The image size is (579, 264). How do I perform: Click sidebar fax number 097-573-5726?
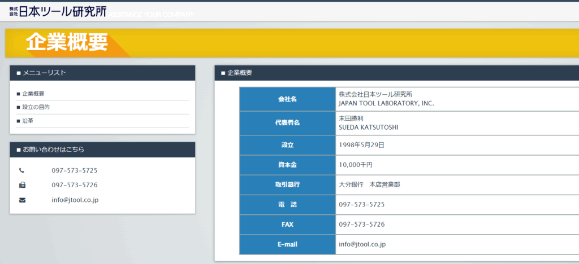(75, 185)
